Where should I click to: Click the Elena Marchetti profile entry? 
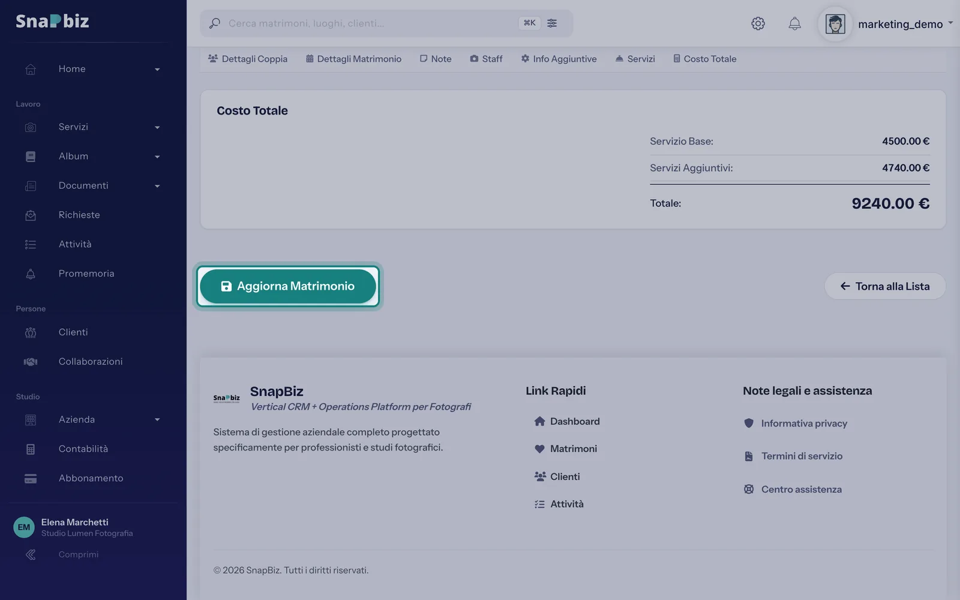74,527
